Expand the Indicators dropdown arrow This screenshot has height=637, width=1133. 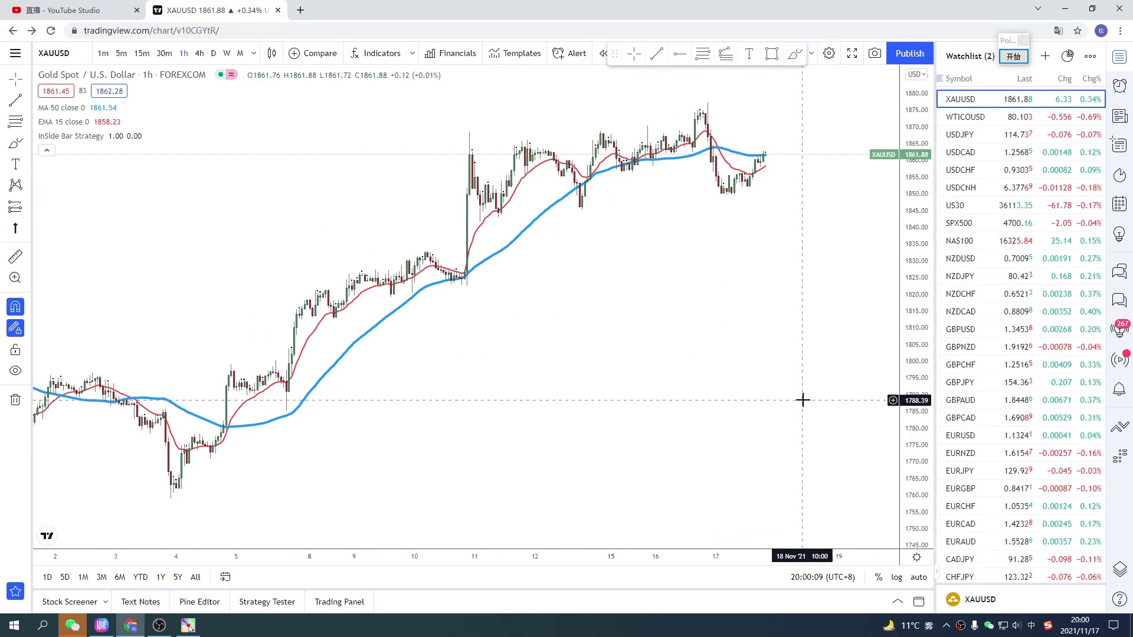412,54
